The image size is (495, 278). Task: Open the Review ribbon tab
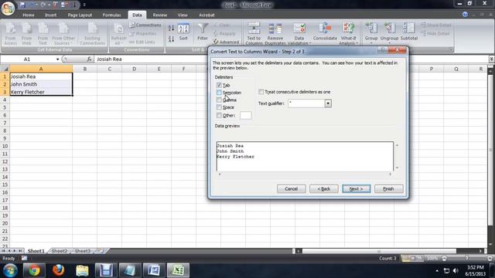(160, 15)
